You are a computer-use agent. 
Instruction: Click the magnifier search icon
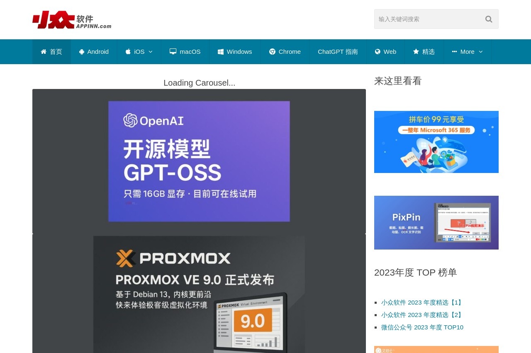point(489,19)
